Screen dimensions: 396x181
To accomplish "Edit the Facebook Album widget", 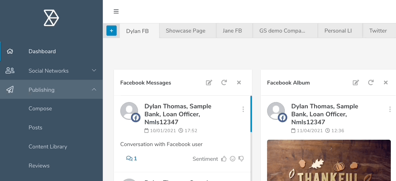I will coord(356,83).
